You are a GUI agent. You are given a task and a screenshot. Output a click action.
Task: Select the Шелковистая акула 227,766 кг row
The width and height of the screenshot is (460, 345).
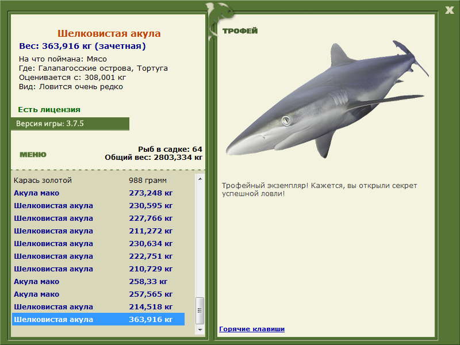(98, 218)
